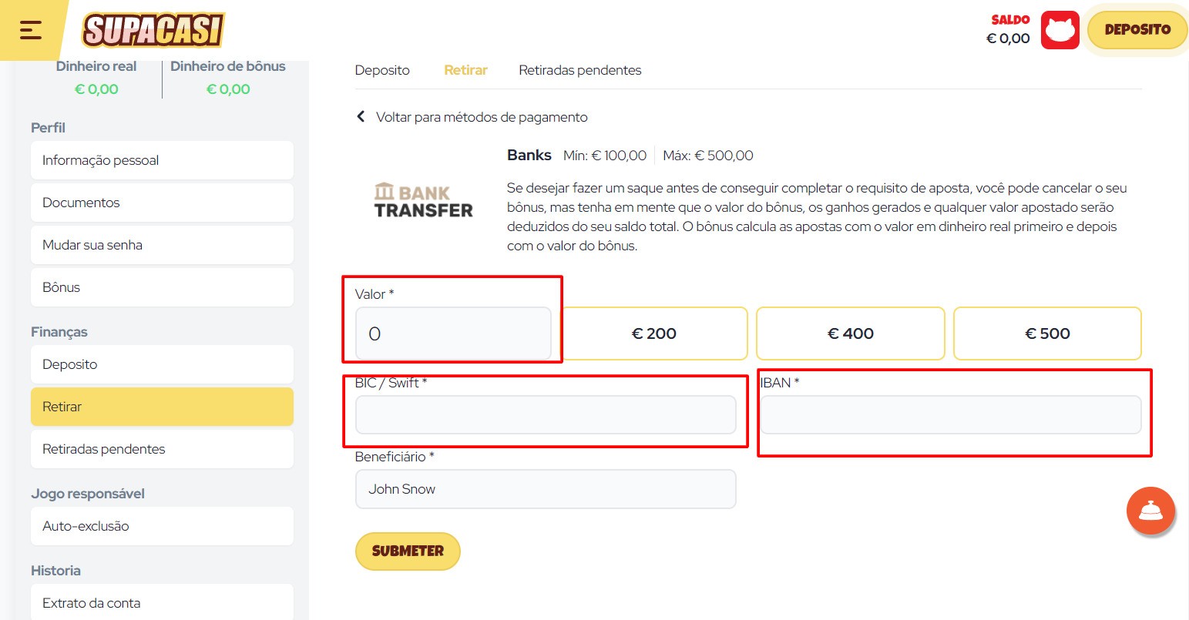This screenshot has height=620, width=1189.
Task: Click the back chevron before payment methods text
Action: tap(361, 116)
